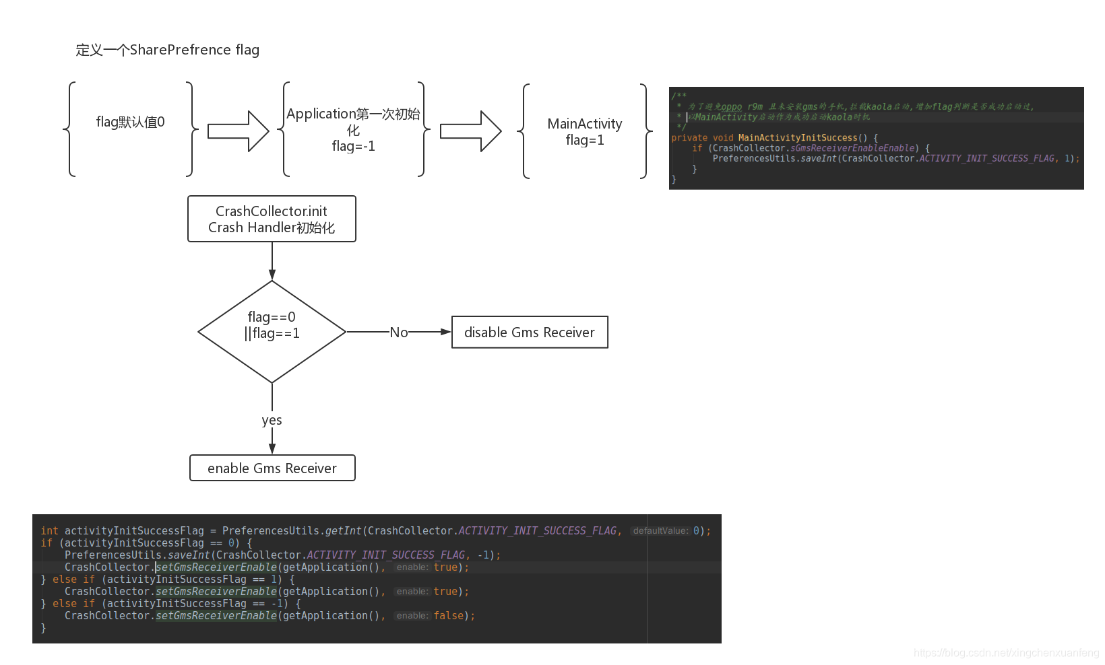Click the disable Gms Receiver box
The height and width of the screenshot is (665, 1105).
[530, 332]
